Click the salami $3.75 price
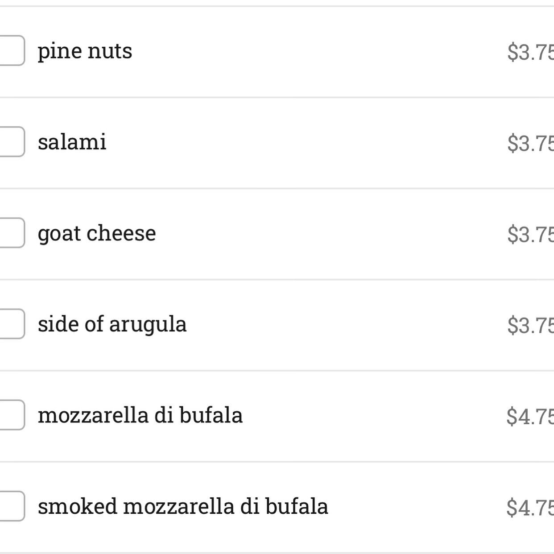 [530, 143]
